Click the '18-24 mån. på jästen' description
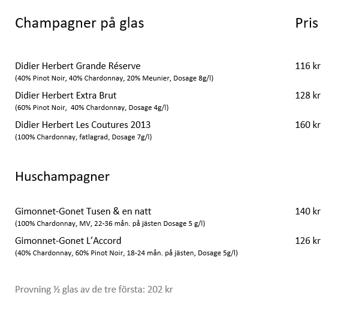Viewport: 341px width, 334px height. coord(161,253)
